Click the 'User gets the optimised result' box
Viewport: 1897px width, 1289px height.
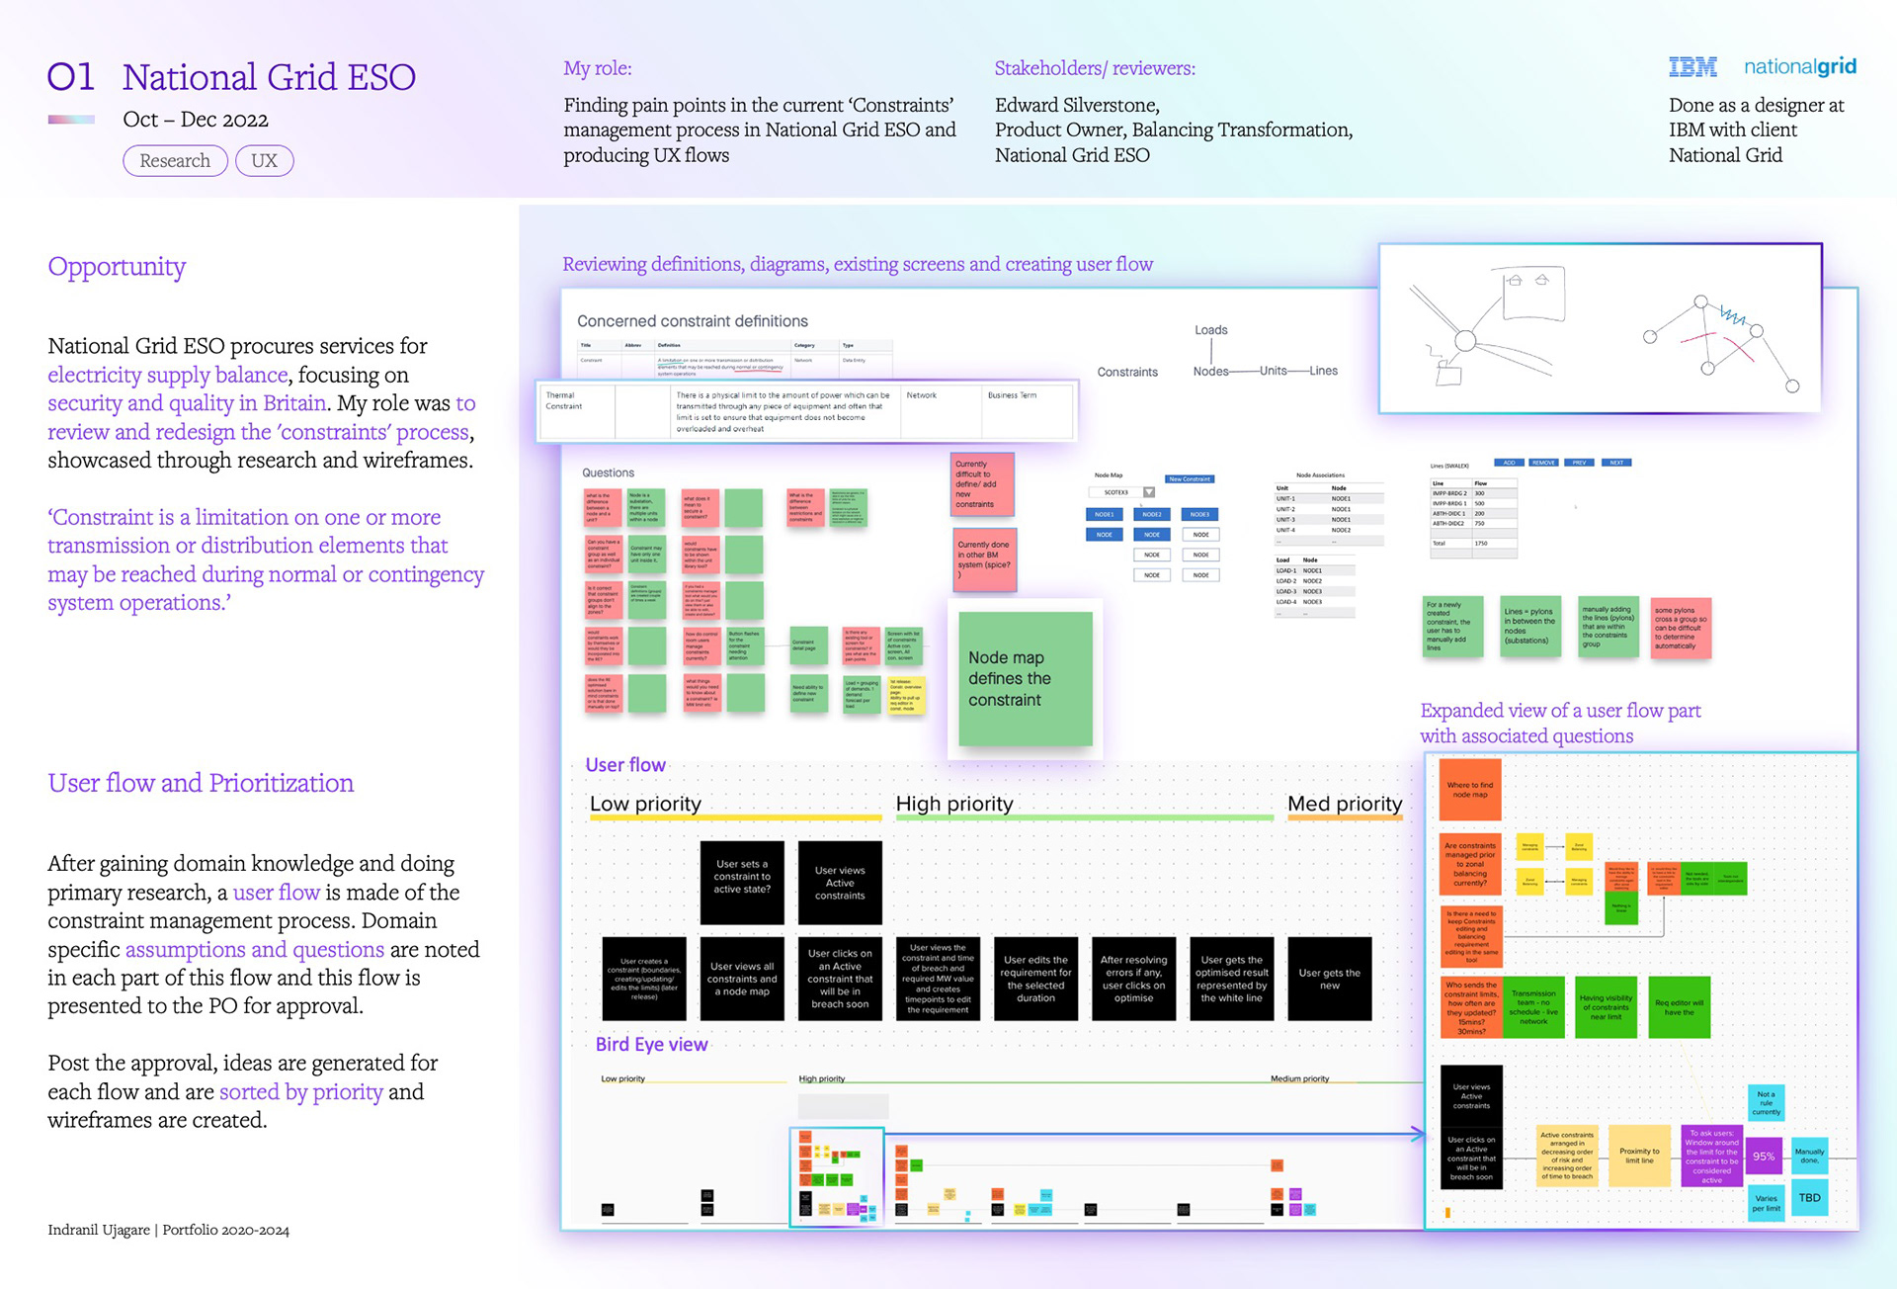(x=1231, y=979)
